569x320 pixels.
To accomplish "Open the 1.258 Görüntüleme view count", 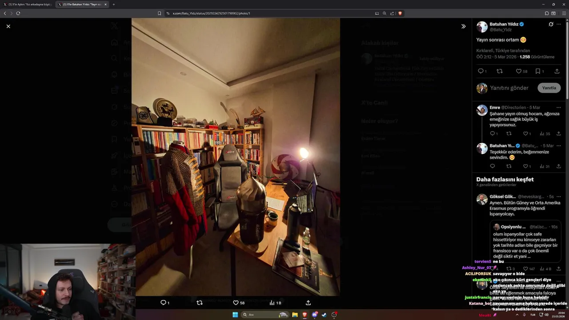I will [537, 57].
